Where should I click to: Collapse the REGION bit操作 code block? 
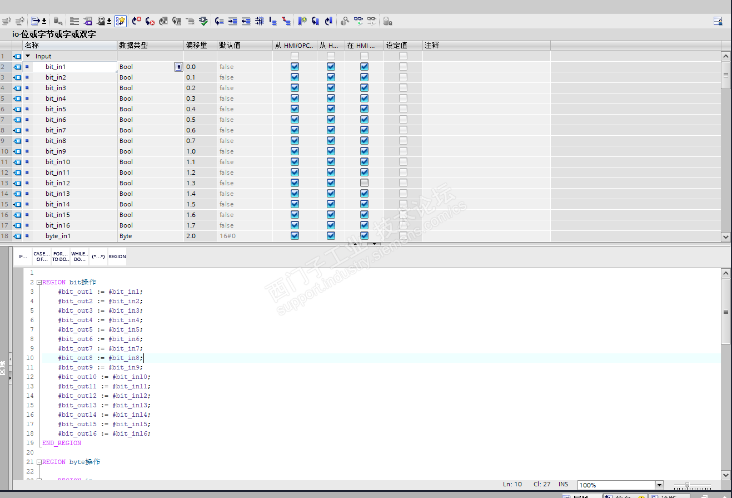coord(39,283)
